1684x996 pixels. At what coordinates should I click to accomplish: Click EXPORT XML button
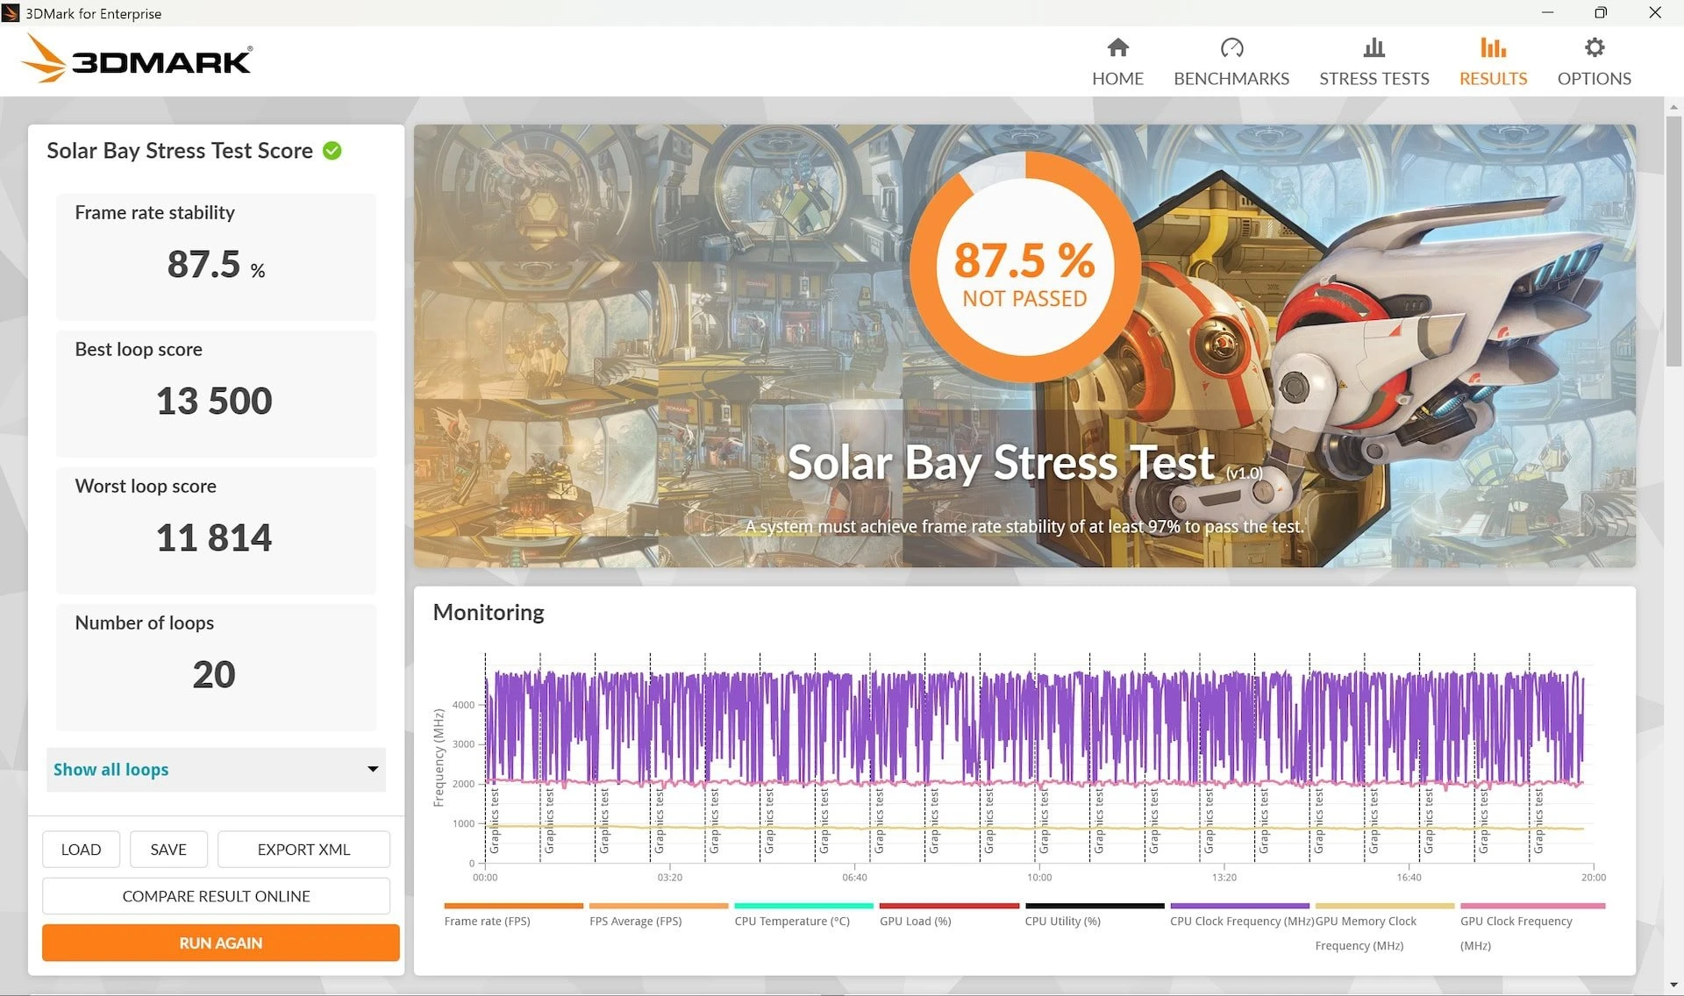coord(303,850)
